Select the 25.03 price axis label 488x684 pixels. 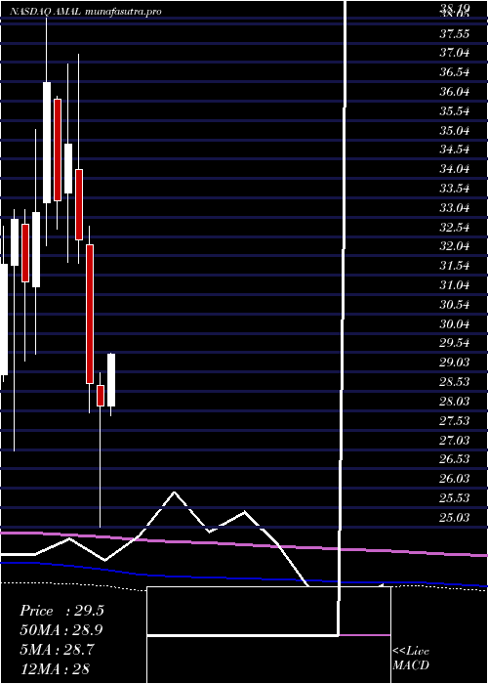(x=455, y=517)
